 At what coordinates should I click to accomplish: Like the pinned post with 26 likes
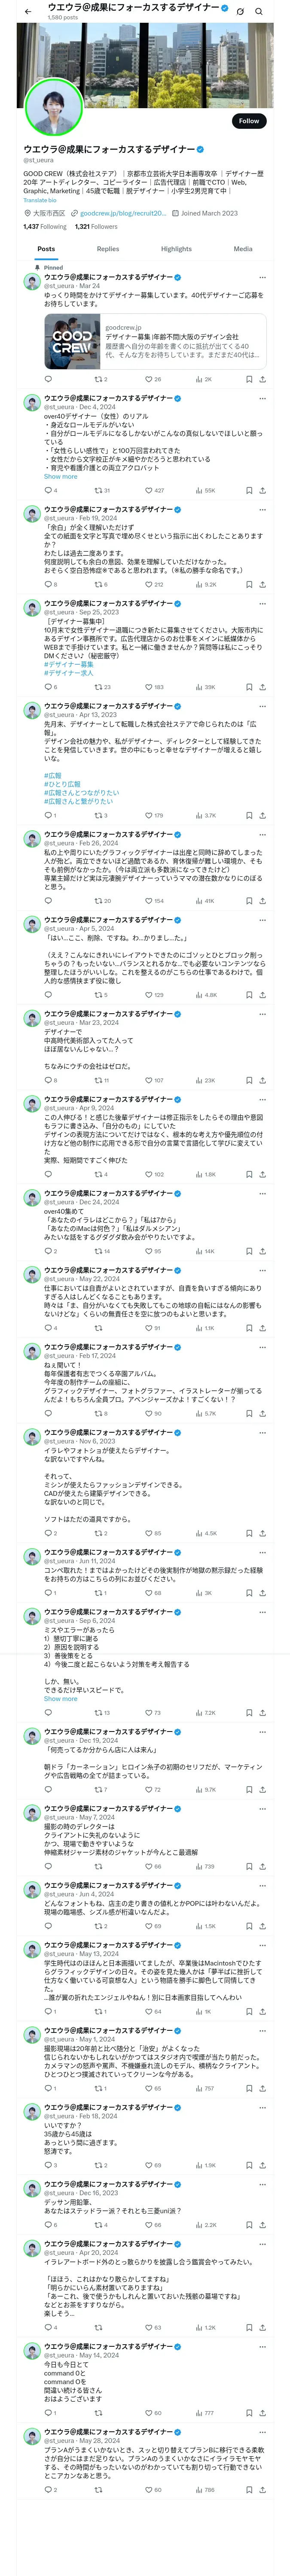[x=149, y=379]
